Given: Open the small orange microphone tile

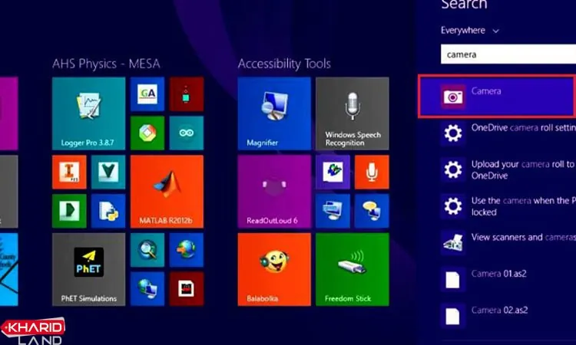Looking at the screenshot, I should 372,172.
